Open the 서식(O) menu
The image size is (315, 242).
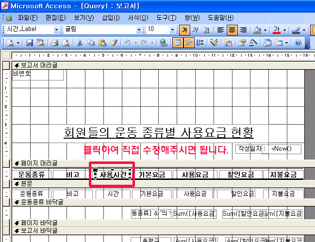[x=138, y=18]
